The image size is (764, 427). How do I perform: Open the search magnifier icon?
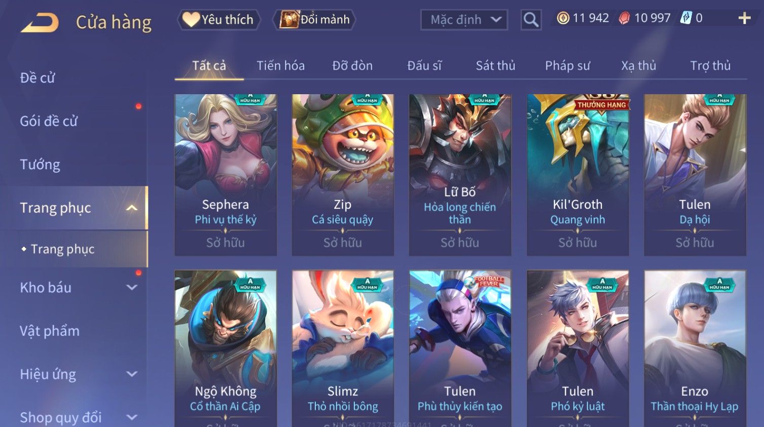(531, 20)
